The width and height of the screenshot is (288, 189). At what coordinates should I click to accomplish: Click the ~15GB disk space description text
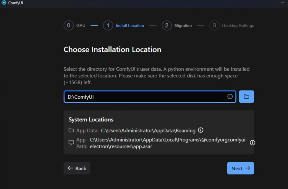(157, 76)
